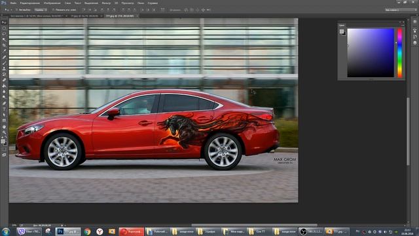Select the Eraser tool
The height and width of the screenshot is (236, 419).
(4, 80)
